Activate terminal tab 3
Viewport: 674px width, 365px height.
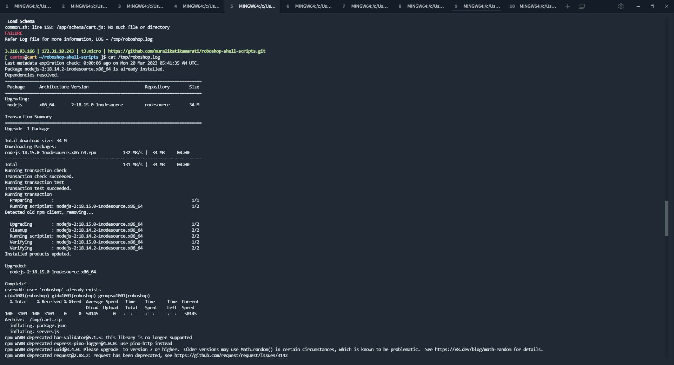[140, 6]
